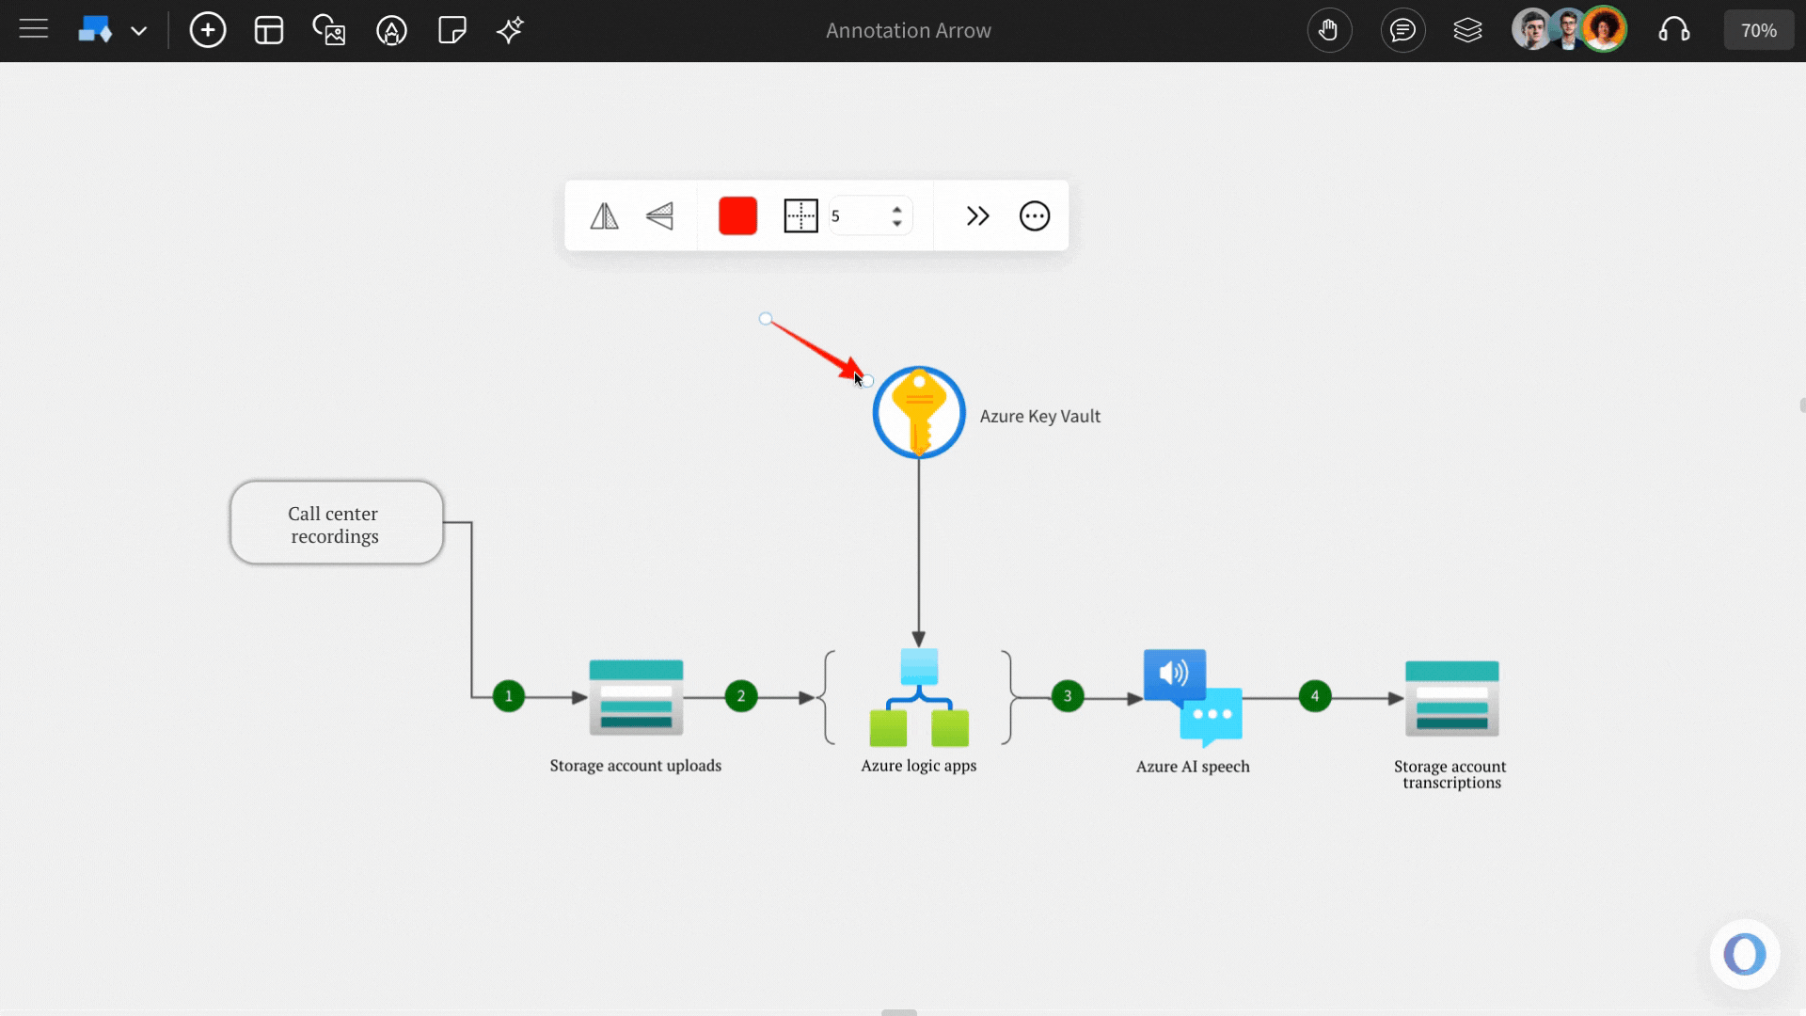Click the add content plus icon
The image size is (1806, 1016).
(x=207, y=30)
